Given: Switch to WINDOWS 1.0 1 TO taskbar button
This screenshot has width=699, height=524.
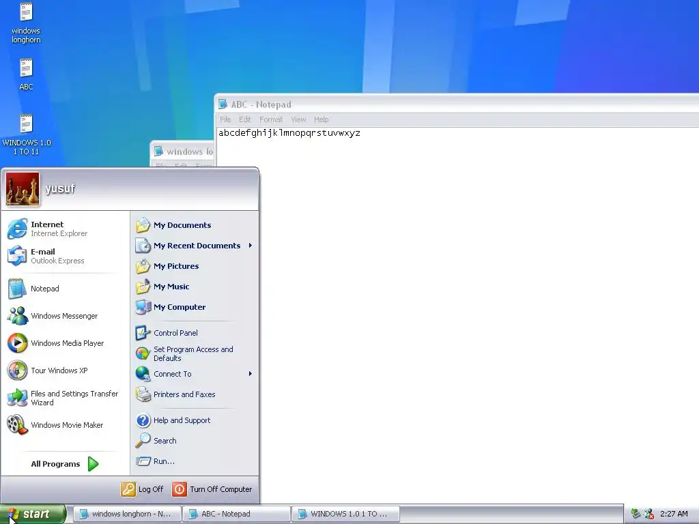Looking at the screenshot, I should pos(345,514).
